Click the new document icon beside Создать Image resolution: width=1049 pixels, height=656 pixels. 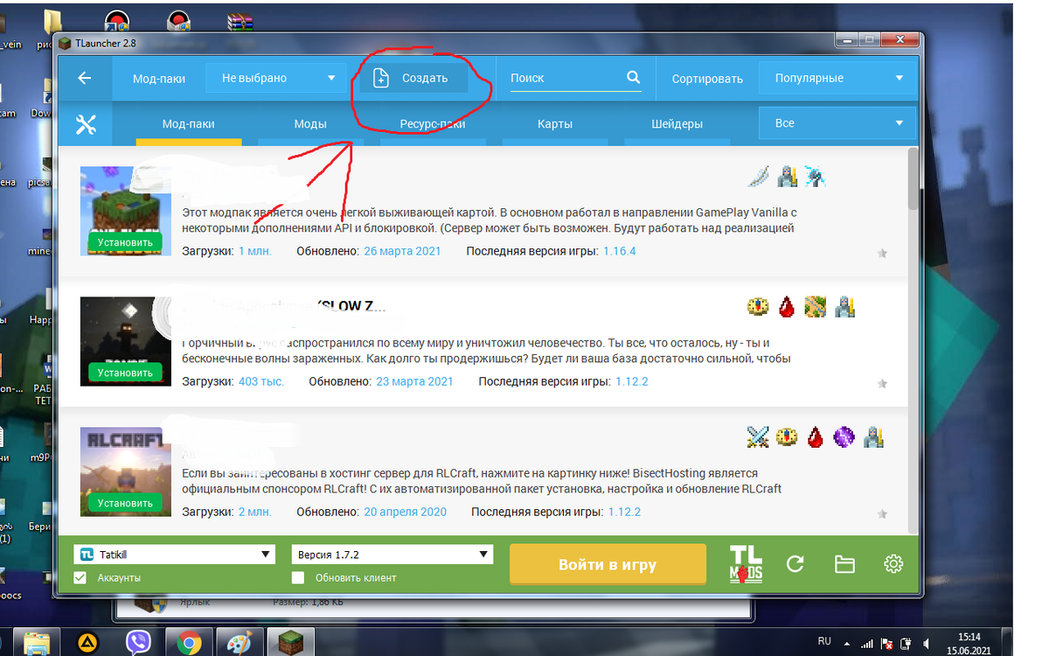coord(380,78)
